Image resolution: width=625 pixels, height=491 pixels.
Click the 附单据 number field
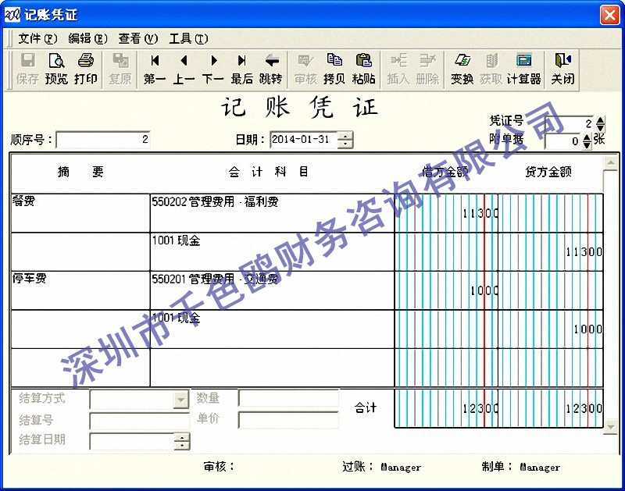pyautogui.click(x=563, y=141)
